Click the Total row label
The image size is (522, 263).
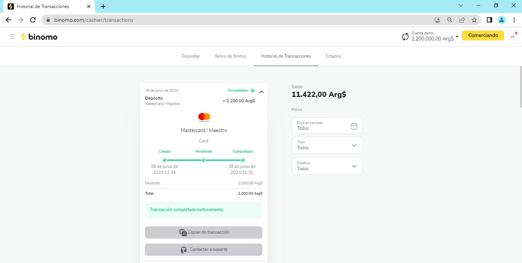(150, 194)
